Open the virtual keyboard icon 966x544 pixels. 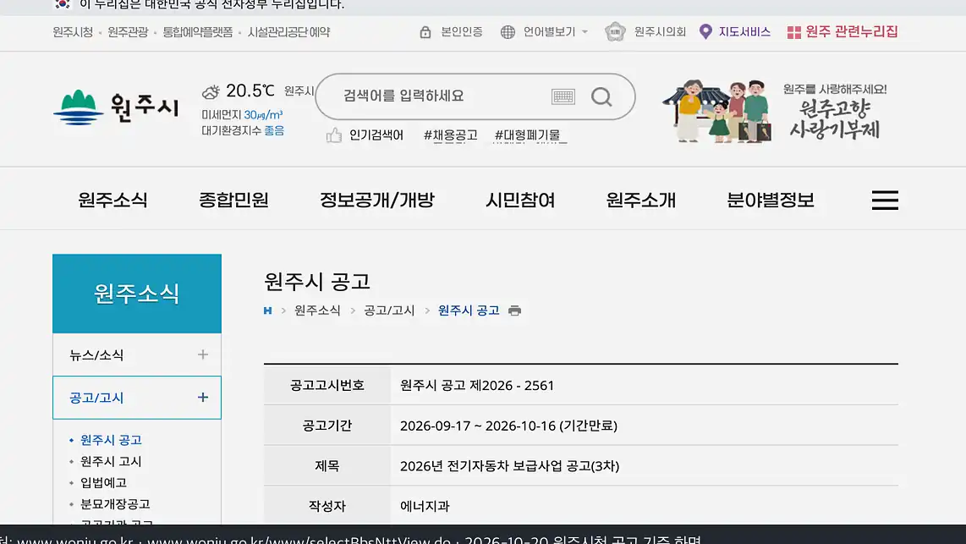563,96
